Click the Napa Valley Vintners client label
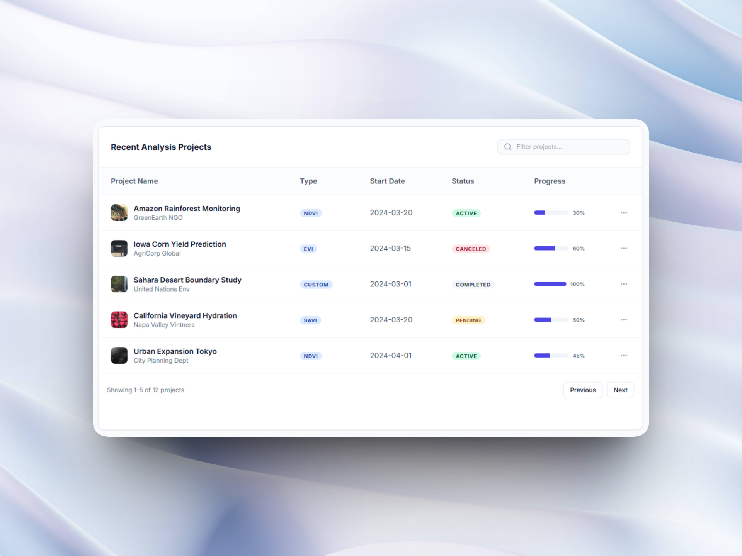 [164, 325]
